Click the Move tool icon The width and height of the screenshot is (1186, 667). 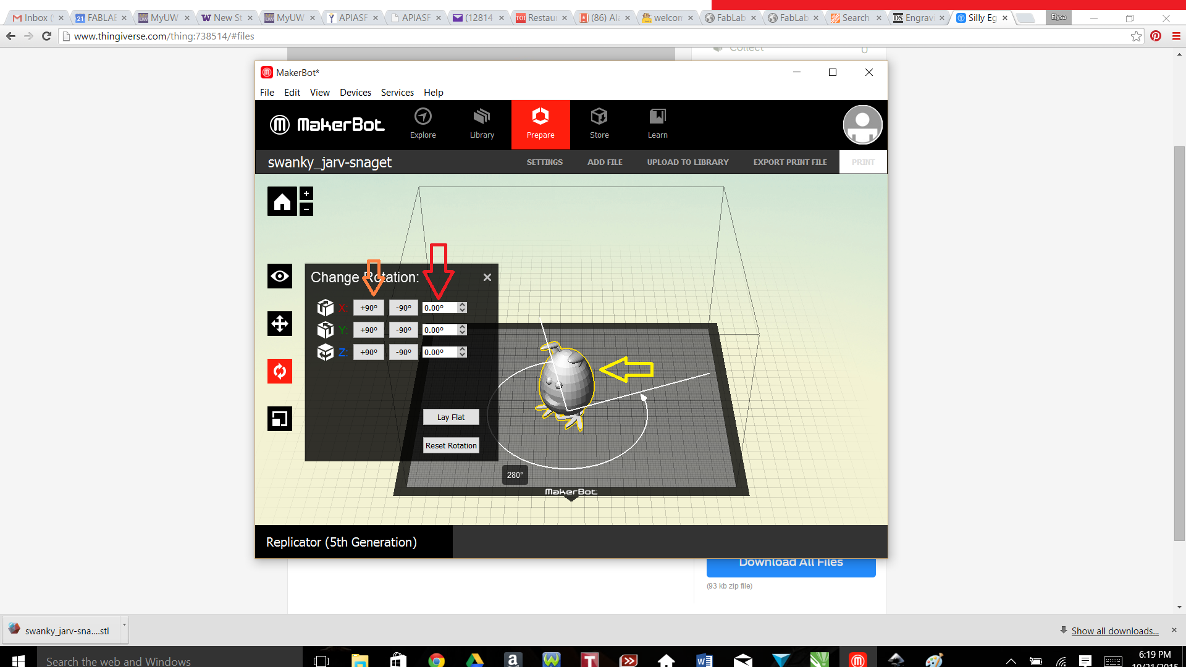pyautogui.click(x=279, y=324)
